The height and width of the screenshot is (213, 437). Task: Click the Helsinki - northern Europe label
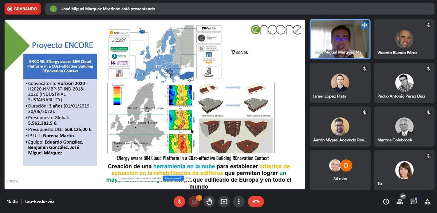pyautogui.click(x=145, y=108)
